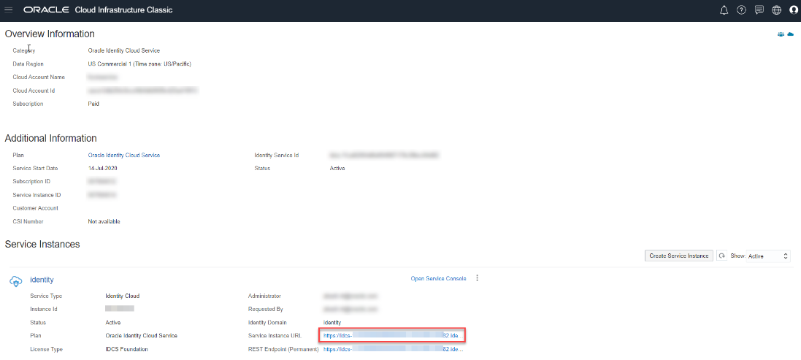Click the blue users group icon
801x360 pixels.
pyautogui.click(x=781, y=34)
